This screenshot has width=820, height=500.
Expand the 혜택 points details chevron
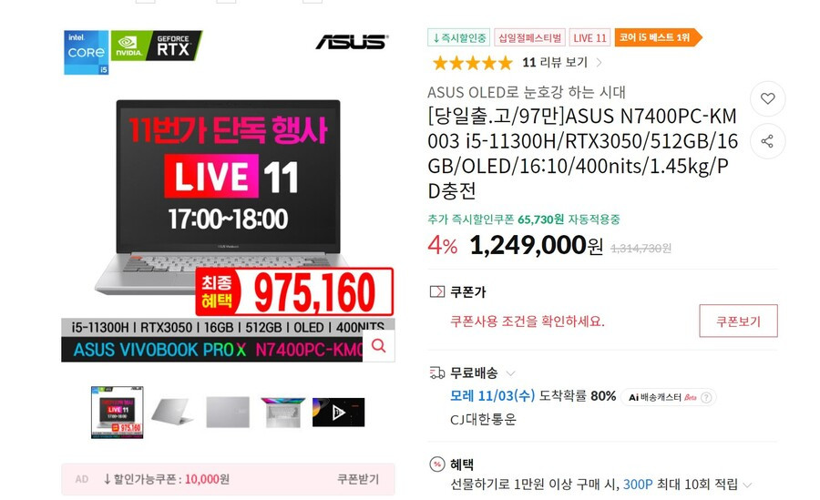pyautogui.click(x=747, y=485)
